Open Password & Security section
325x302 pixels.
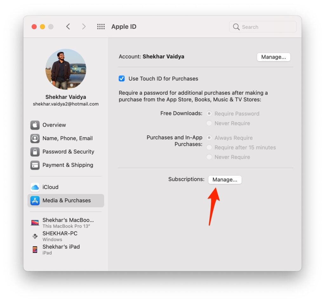[x=66, y=152]
